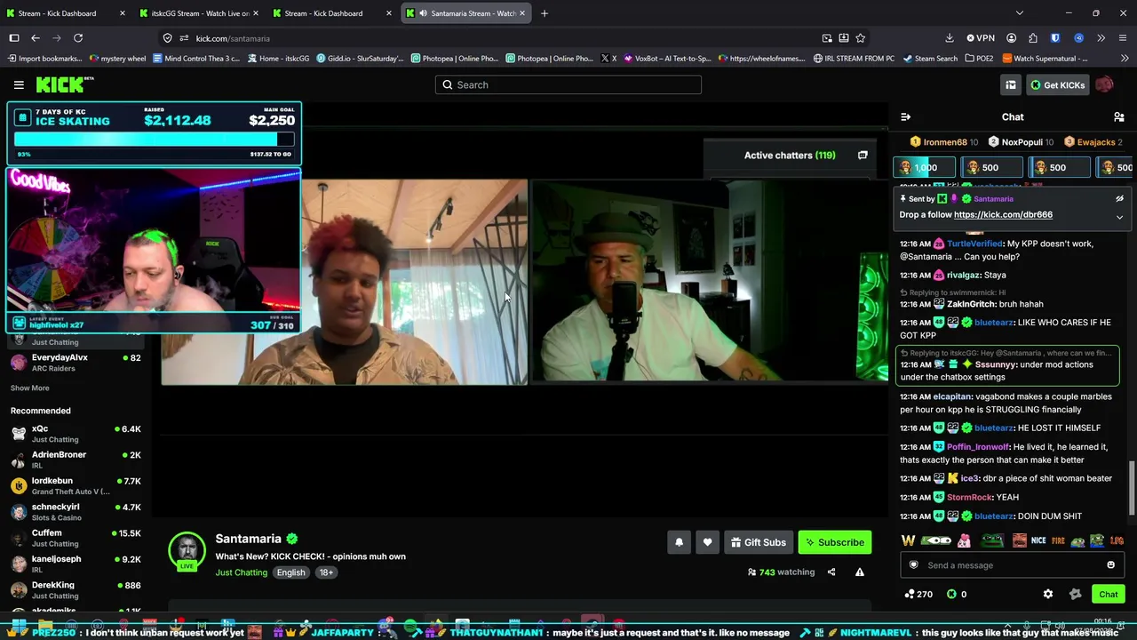Switch to first Stream - Kick Dashboard tab

pyautogui.click(x=67, y=13)
